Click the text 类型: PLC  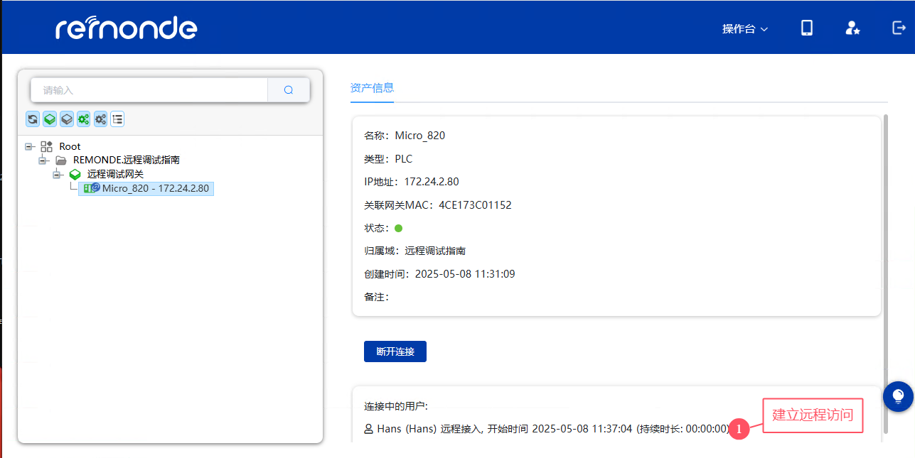388,158
